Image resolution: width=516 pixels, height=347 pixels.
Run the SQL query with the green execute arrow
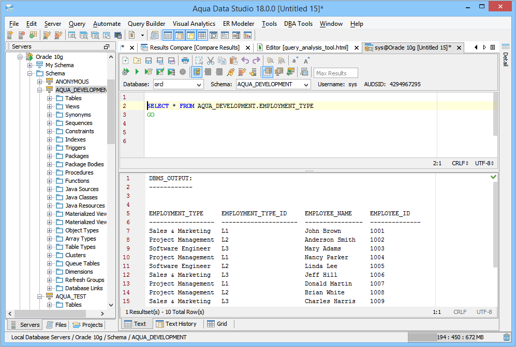coord(137,72)
